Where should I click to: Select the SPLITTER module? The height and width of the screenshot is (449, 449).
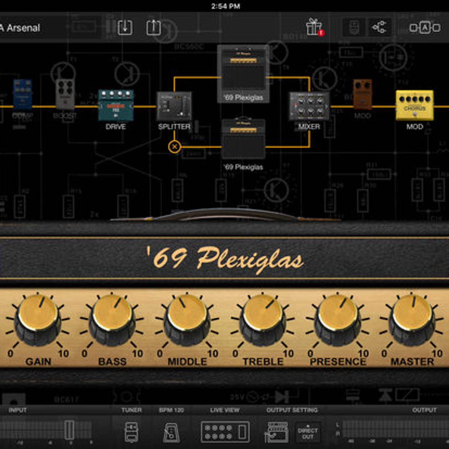[x=174, y=106]
